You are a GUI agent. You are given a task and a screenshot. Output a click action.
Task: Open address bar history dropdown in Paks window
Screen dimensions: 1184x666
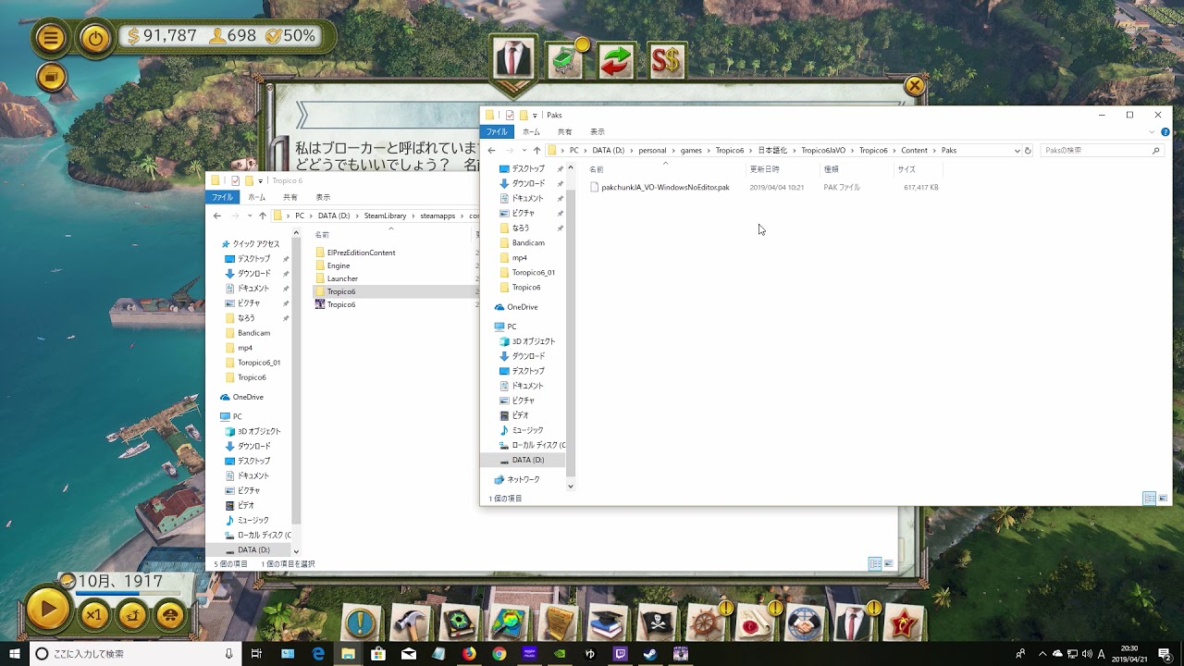[1017, 150]
